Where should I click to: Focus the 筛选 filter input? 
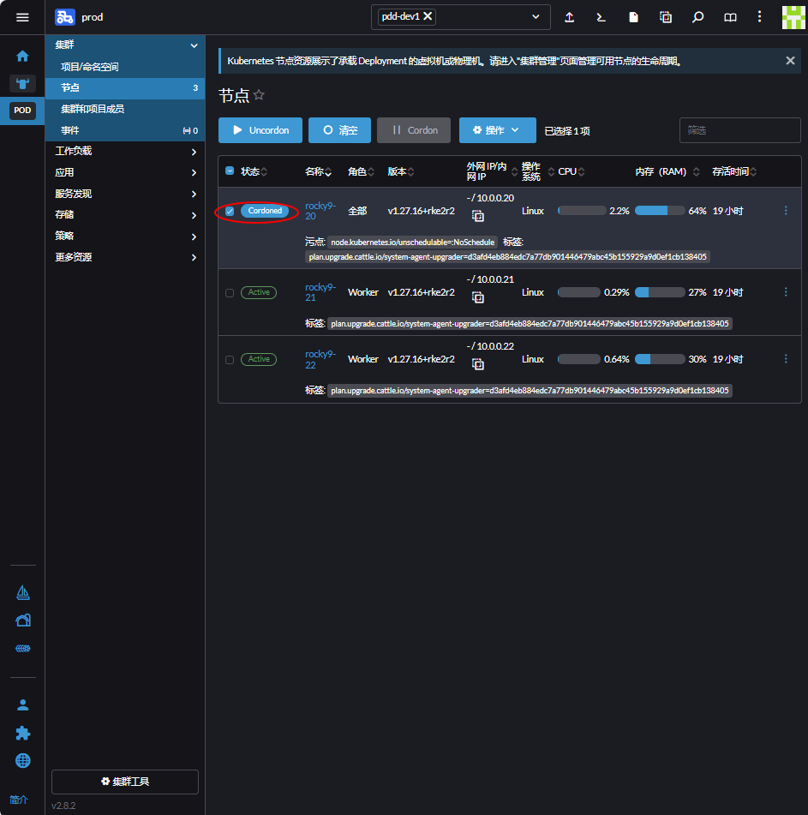[740, 130]
